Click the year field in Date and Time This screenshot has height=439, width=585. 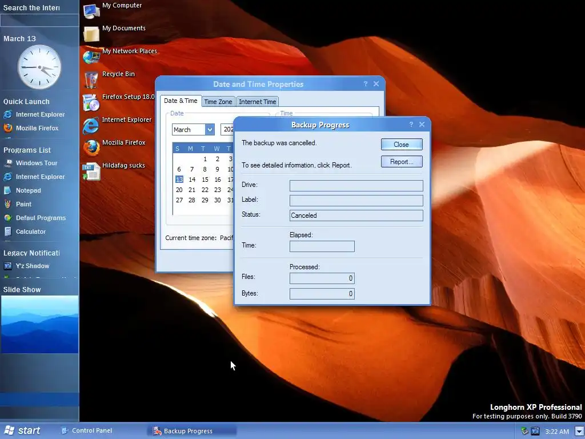coord(227,130)
